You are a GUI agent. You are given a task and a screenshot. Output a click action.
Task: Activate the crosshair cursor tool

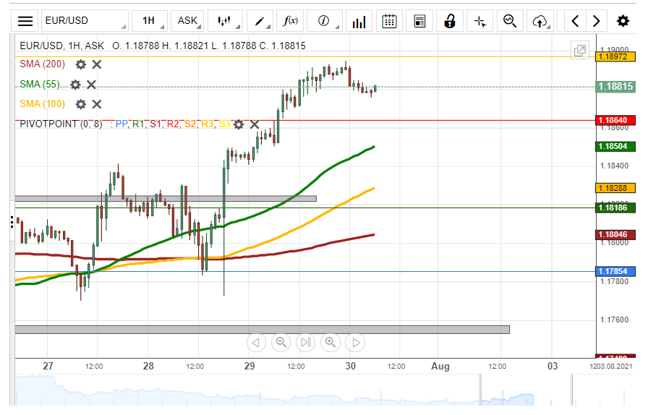tap(479, 21)
